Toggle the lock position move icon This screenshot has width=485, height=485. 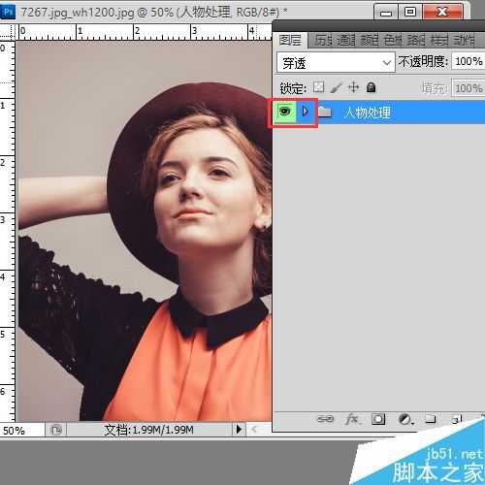(353, 87)
